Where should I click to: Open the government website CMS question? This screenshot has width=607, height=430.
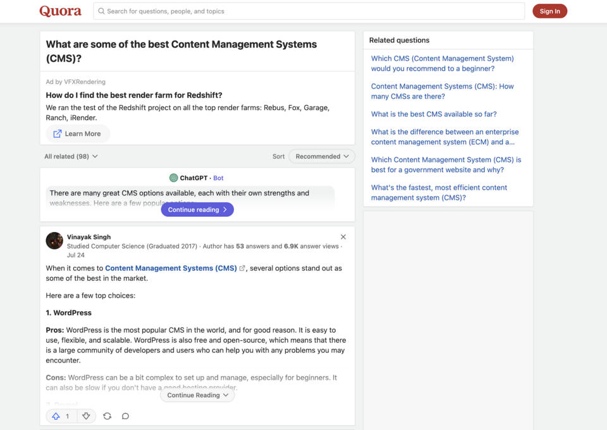(446, 165)
